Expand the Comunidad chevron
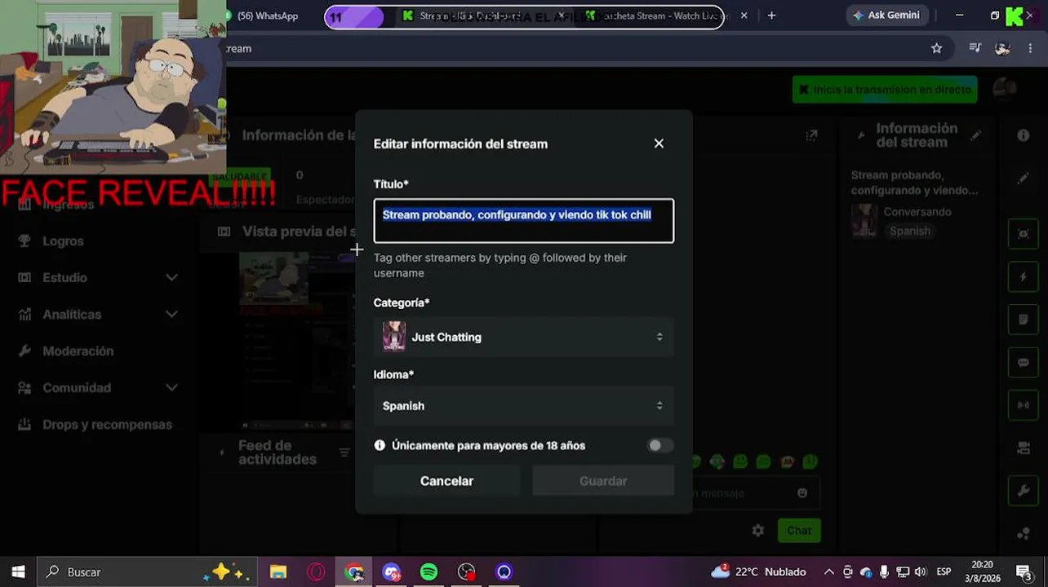The width and height of the screenshot is (1048, 587). click(171, 388)
